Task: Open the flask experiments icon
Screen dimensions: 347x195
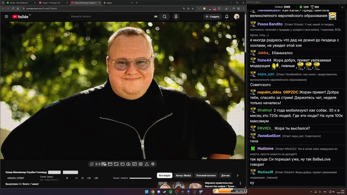Action: point(147,164)
